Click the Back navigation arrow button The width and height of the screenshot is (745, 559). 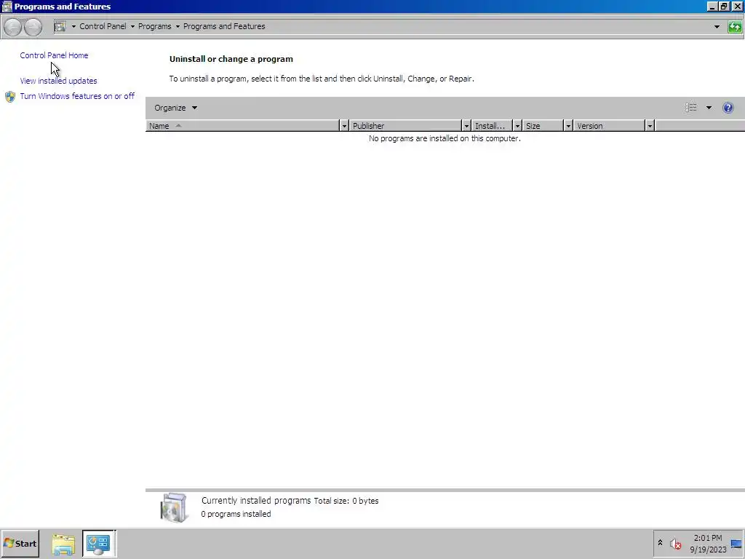click(13, 27)
